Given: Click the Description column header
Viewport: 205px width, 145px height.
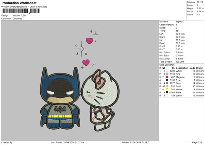Looking at the screenshot, I should tap(182, 68).
